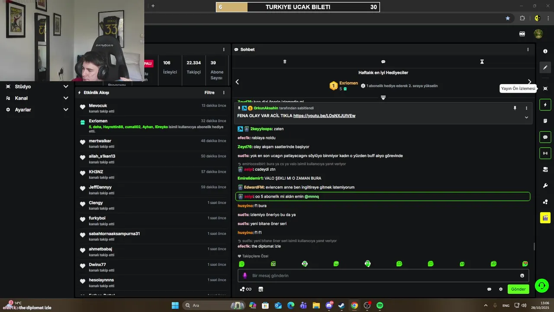Click the trash clear-chat icon

pos(285,62)
